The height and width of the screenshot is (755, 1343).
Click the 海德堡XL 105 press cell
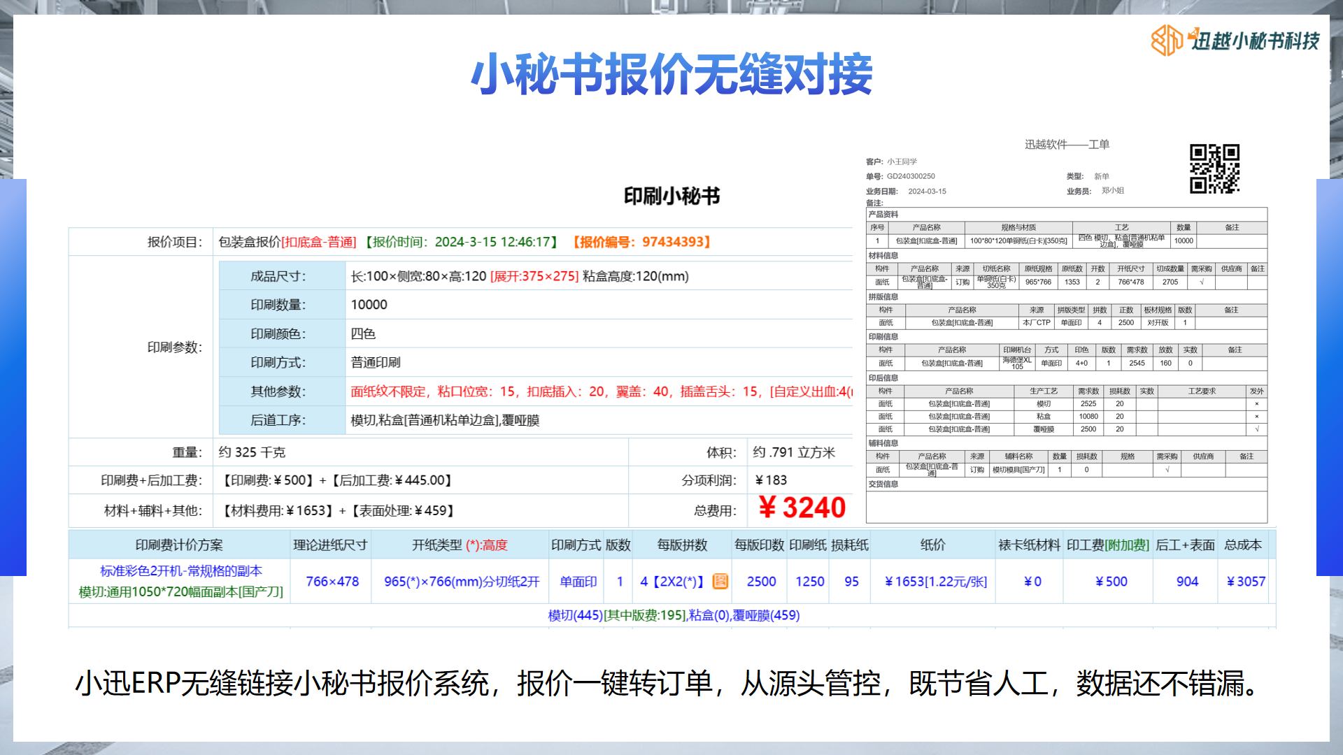click(x=1017, y=363)
